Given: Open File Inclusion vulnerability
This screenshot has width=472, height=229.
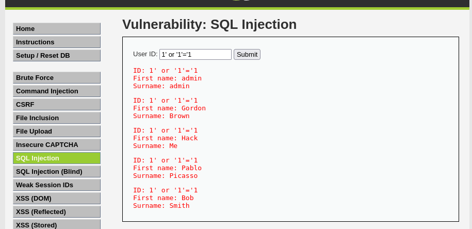Looking at the screenshot, I should 57,118.
